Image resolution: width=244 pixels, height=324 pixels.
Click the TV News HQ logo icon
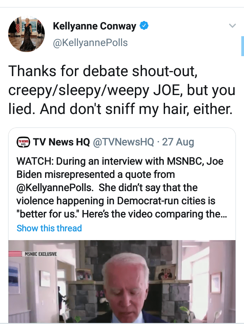pos(23,142)
